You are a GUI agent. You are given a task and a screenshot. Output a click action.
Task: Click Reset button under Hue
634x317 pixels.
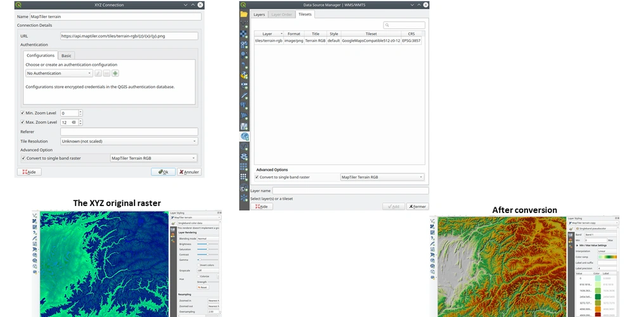point(203,287)
